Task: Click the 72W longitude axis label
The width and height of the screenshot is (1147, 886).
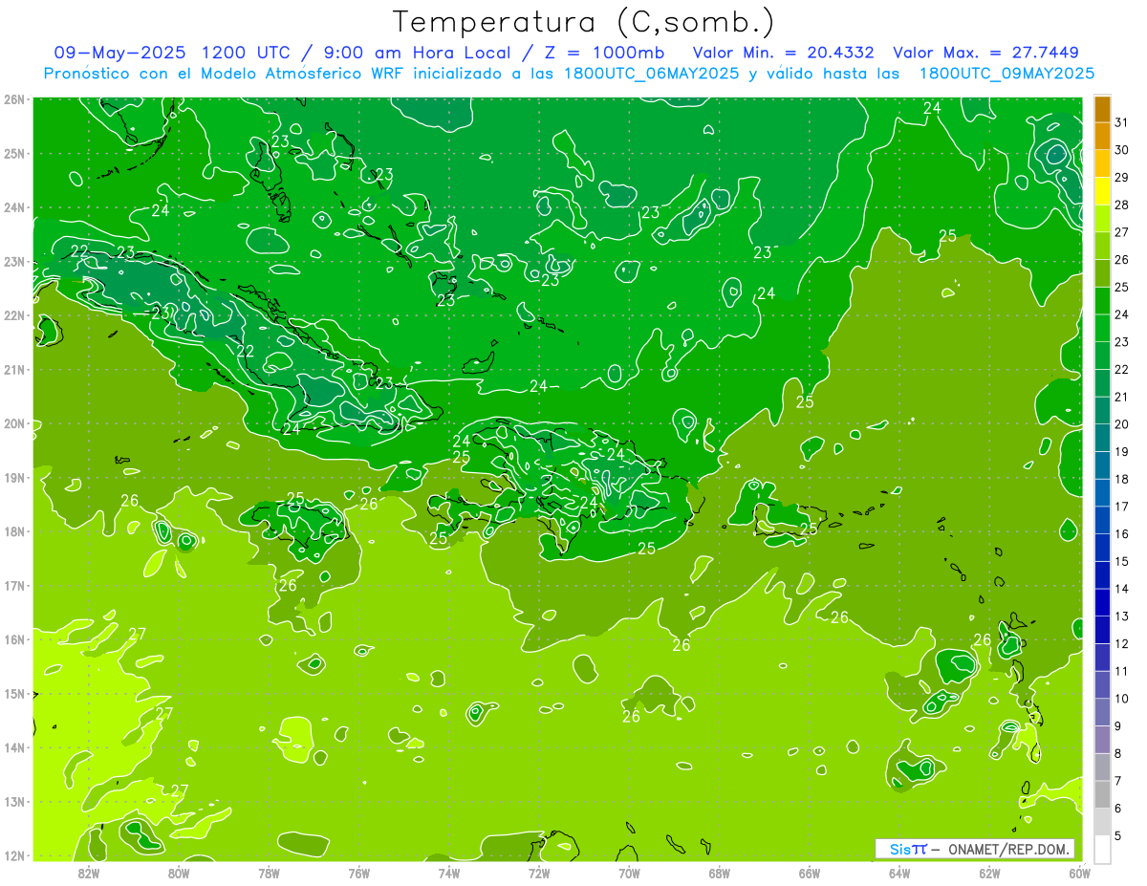Action: [x=539, y=873]
